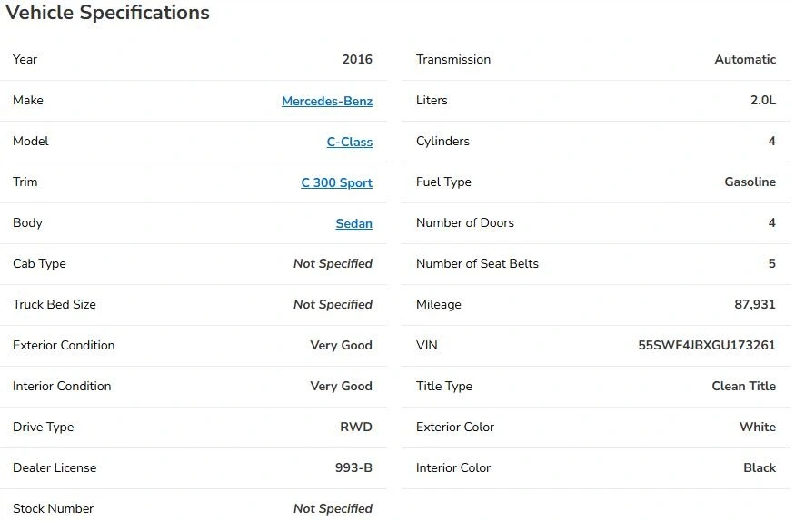Click the 2.0L liters value
Image resolution: width=795 pixels, height=521 pixels.
tap(763, 100)
